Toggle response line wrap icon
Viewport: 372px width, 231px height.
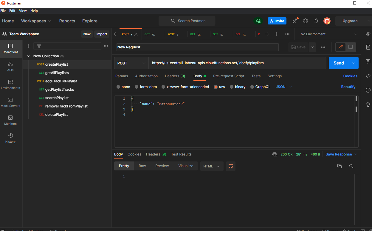pyautogui.click(x=231, y=166)
